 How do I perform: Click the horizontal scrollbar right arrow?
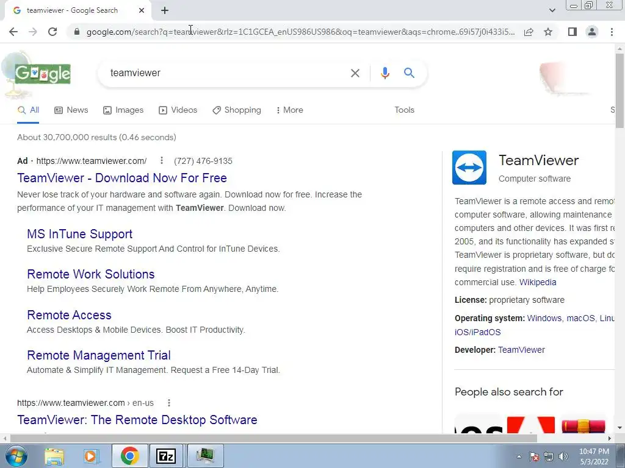(x=610, y=438)
